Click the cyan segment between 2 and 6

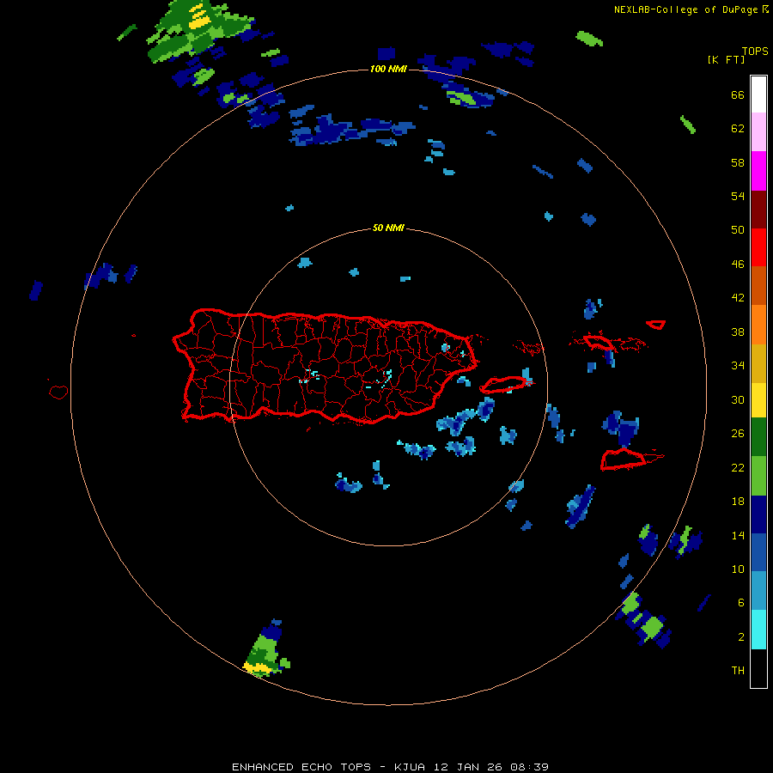(x=758, y=630)
